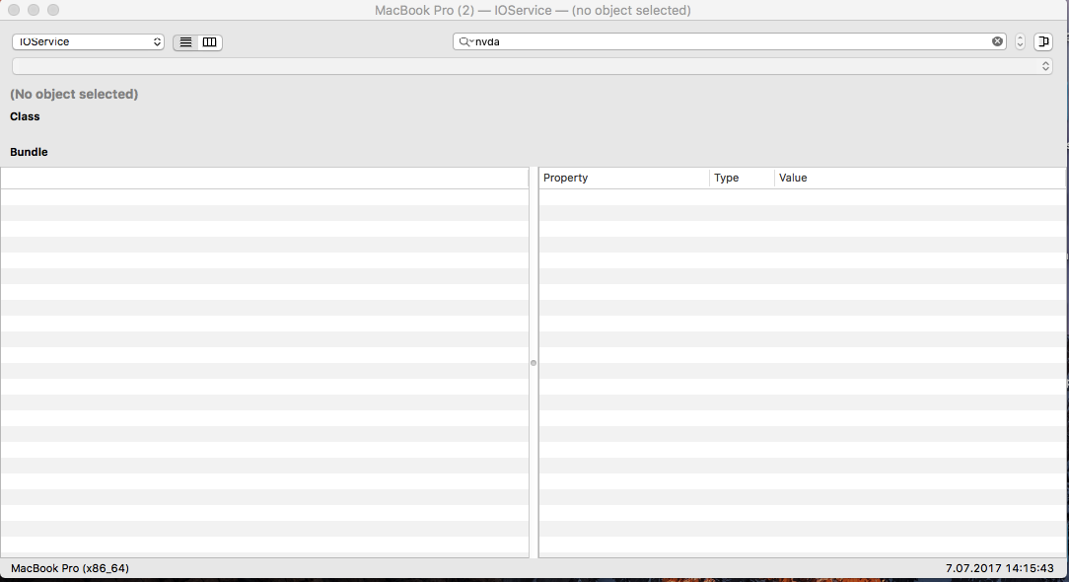Image resolution: width=1069 pixels, height=582 pixels.
Task: Click the MacBook Pro (x86_64) status text
Action: click(70, 568)
